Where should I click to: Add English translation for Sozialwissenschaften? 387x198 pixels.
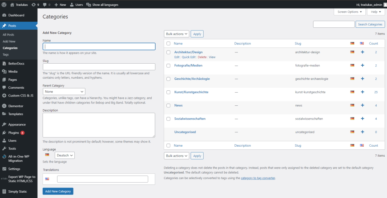(362, 118)
